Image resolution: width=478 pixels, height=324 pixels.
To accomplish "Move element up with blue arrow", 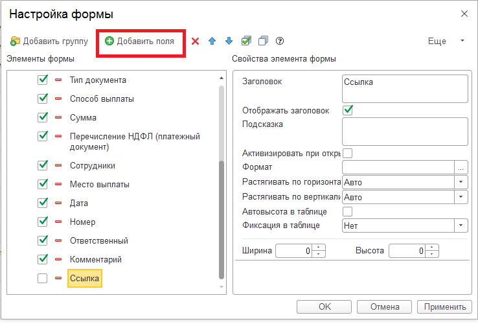I will click(212, 41).
